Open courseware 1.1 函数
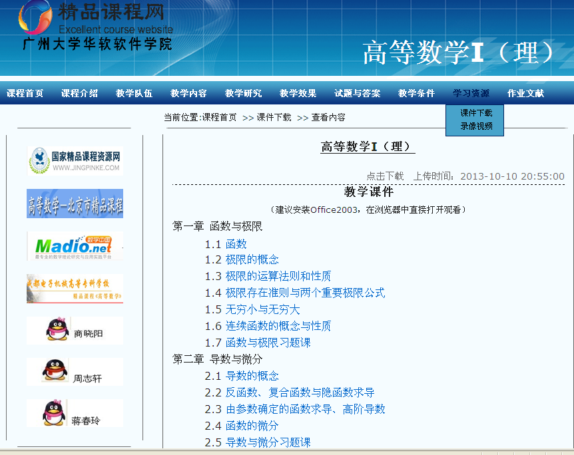Image resolution: width=574 pixels, height=455 pixels. [236, 244]
